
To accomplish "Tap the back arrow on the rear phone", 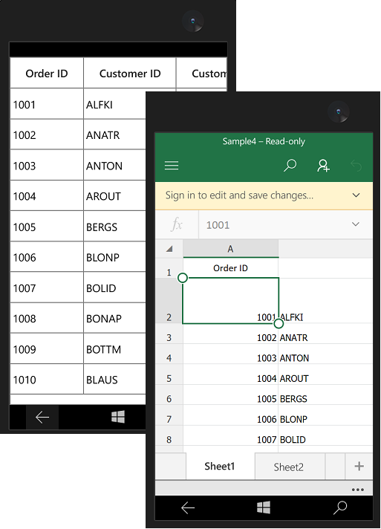I will coord(42,418).
